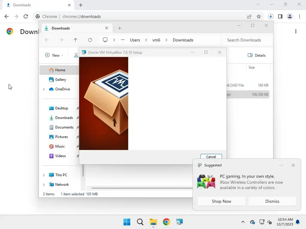
Task: Expand the Network tree node
Action: [x=44, y=185]
